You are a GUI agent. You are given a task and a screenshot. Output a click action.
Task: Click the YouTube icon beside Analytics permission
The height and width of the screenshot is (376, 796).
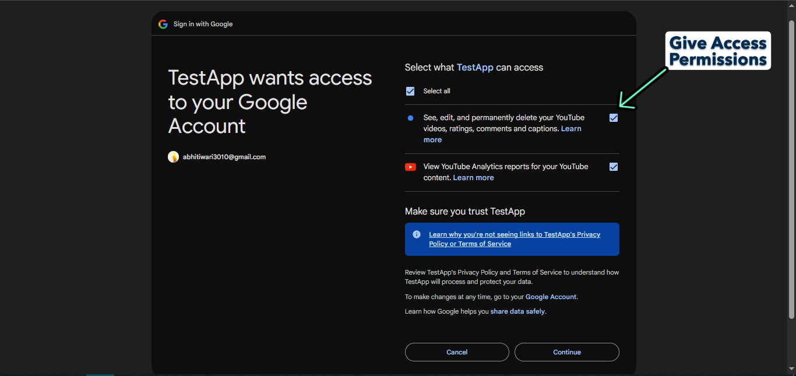pyautogui.click(x=410, y=167)
